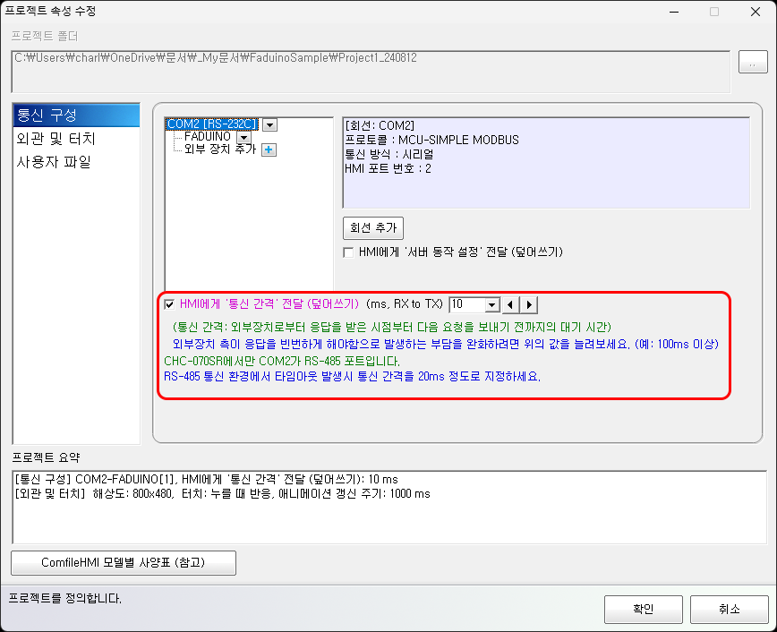Decrease the communication interval with left arrow
The width and height of the screenshot is (777, 632).
pos(510,304)
